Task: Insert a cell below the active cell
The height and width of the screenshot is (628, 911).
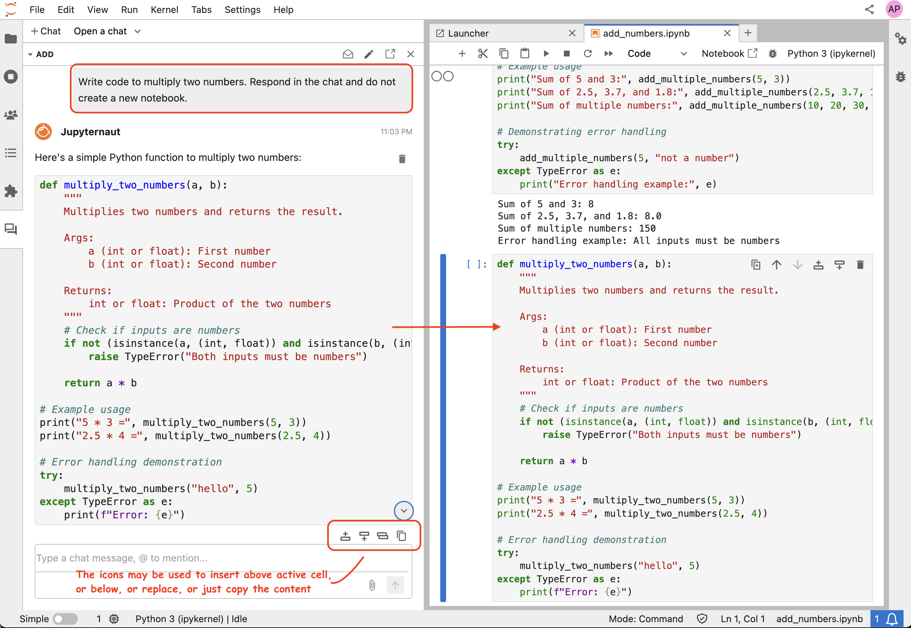Action: 839,265
